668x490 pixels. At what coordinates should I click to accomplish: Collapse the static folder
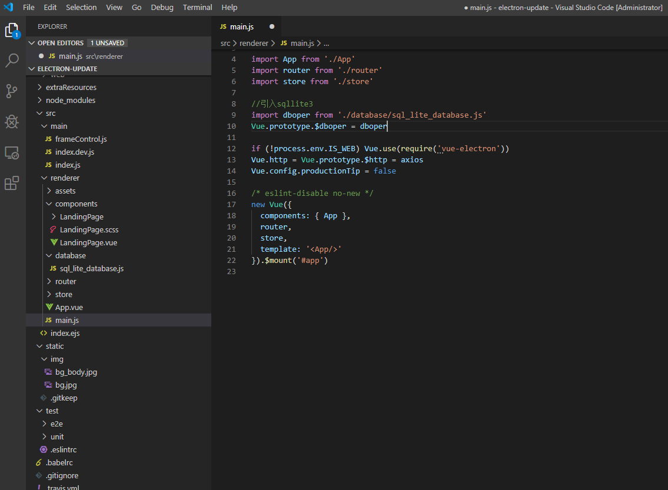(39, 346)
